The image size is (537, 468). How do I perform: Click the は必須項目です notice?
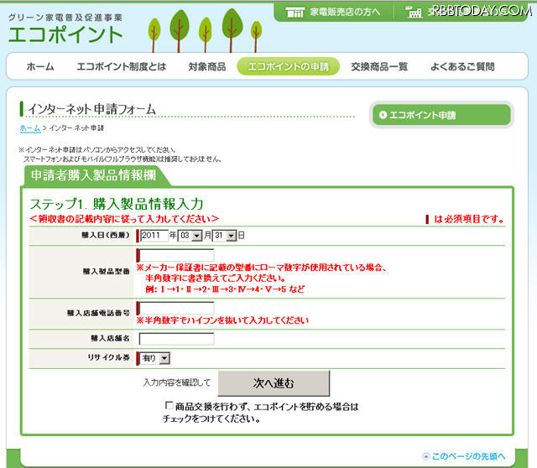click(469, 219)
